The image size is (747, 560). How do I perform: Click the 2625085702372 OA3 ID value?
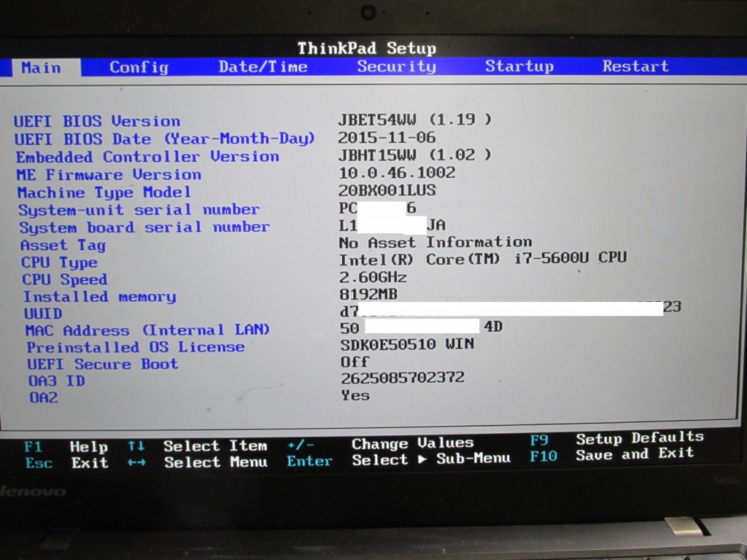[403, 378]
